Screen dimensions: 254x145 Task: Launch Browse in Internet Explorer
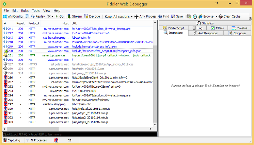tap(206, 17)
